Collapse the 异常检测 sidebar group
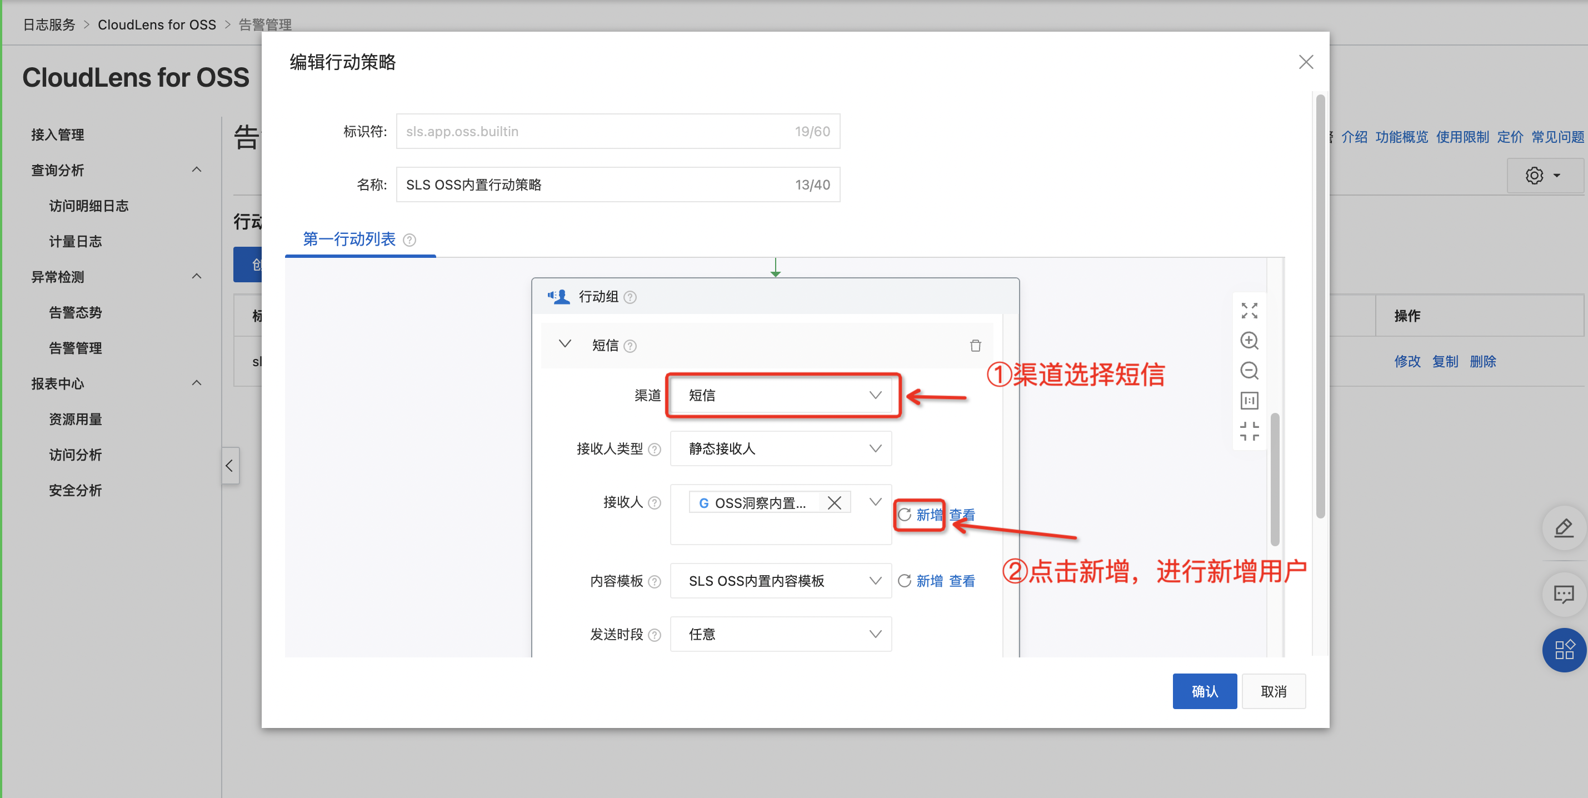 [196, 277]
